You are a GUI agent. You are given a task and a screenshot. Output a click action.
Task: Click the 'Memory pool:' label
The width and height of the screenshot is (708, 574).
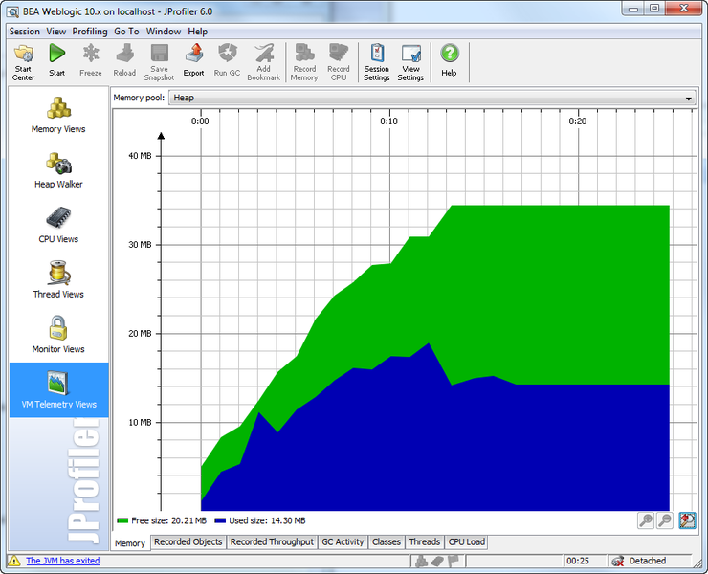(x=139, y=98)
